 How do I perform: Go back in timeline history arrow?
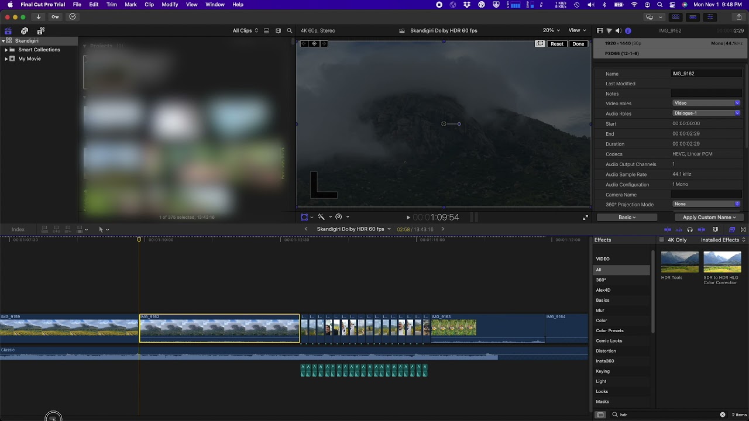[305, 229]
